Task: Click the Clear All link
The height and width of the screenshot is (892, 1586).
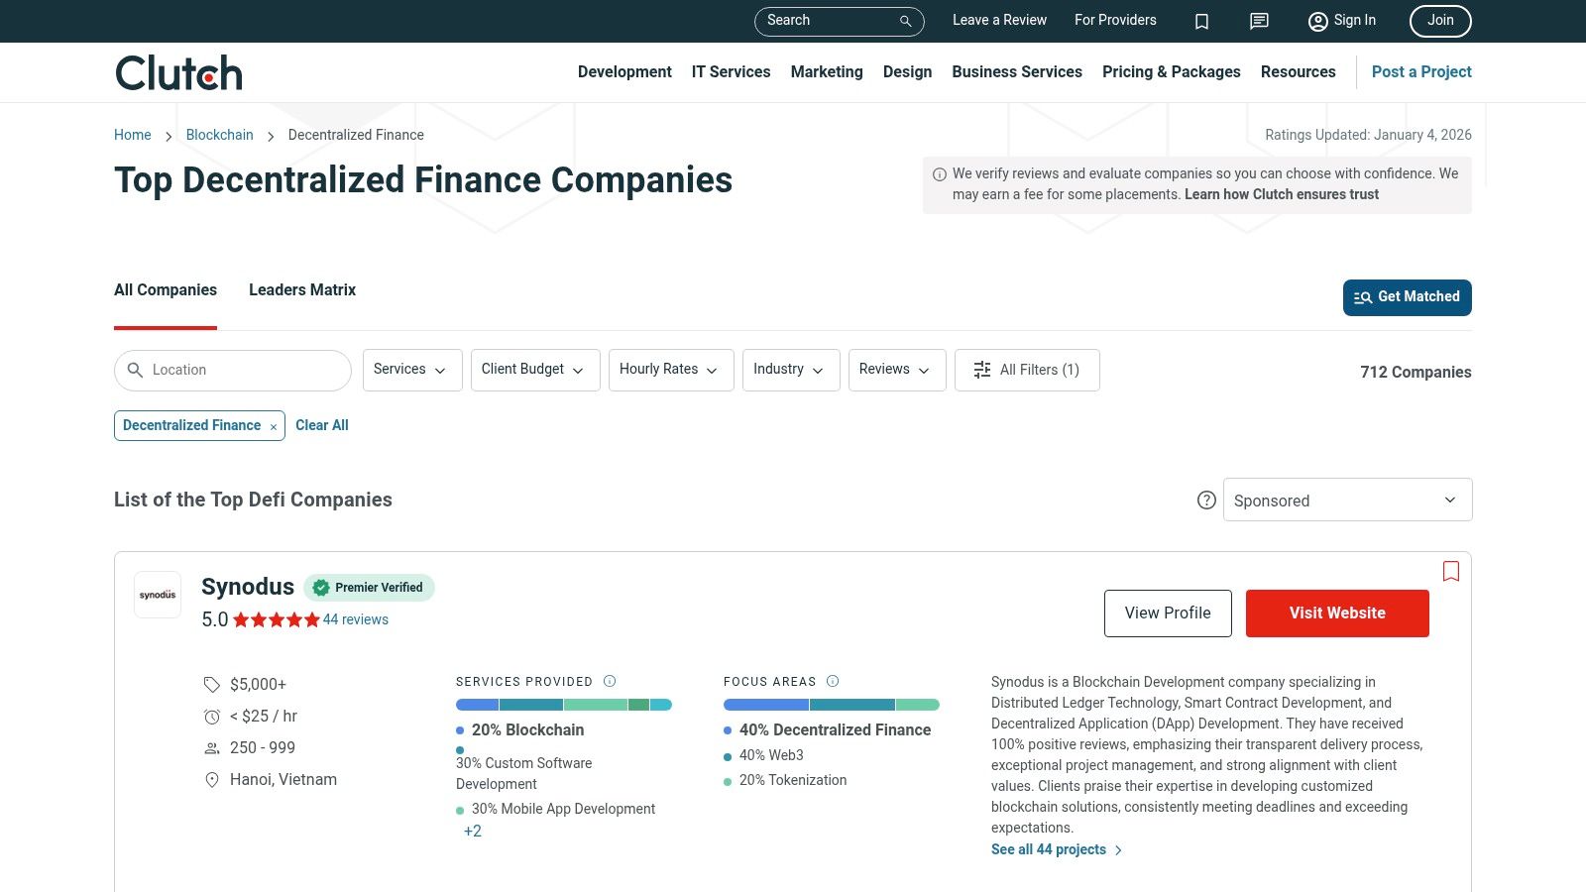Action: point(322,425)
